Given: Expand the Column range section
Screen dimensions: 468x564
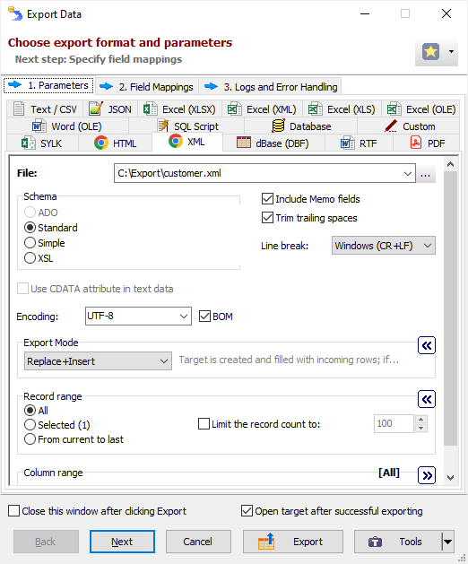Looking at the screenshot, I should tap(427, 475).
